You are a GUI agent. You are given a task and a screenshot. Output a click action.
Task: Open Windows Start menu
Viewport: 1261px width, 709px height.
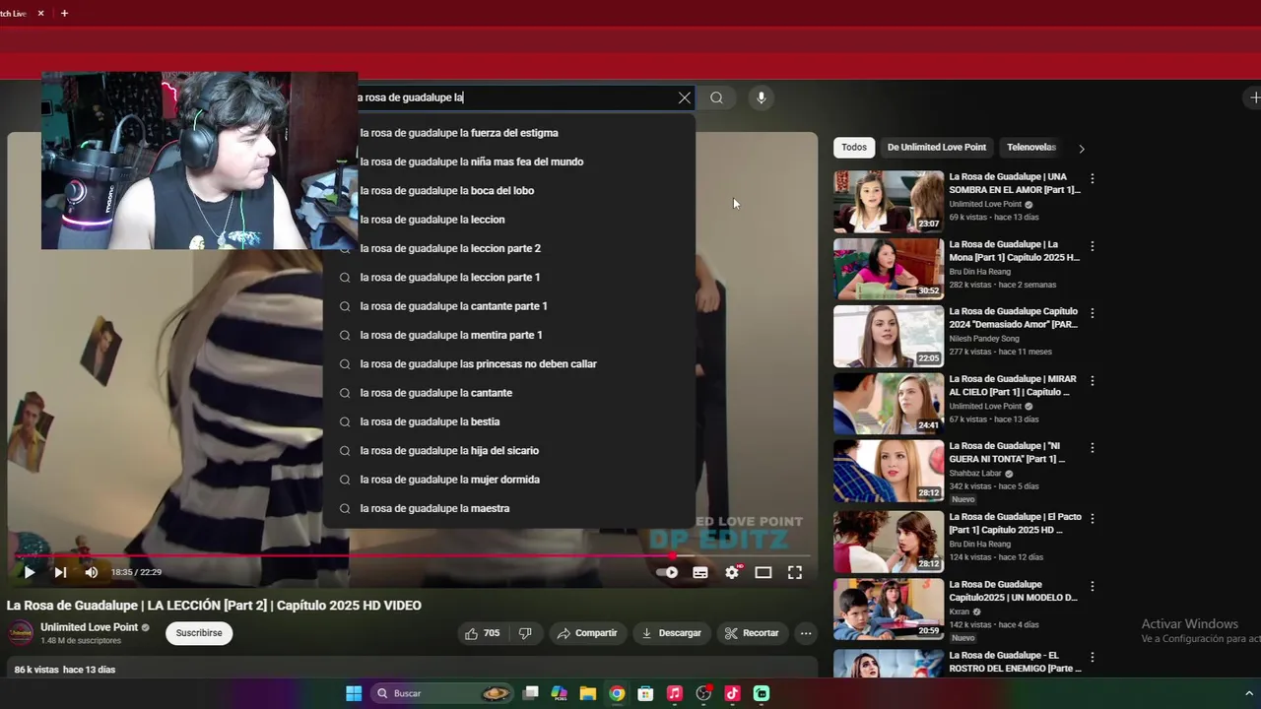(354, 693)
